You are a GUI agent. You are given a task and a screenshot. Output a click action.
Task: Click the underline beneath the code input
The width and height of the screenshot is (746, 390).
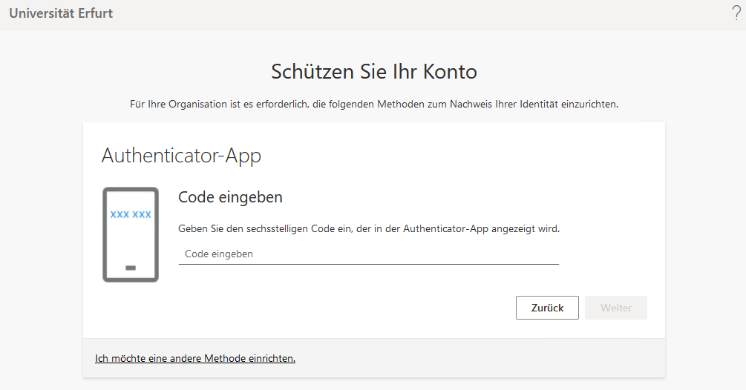[368, 264]
